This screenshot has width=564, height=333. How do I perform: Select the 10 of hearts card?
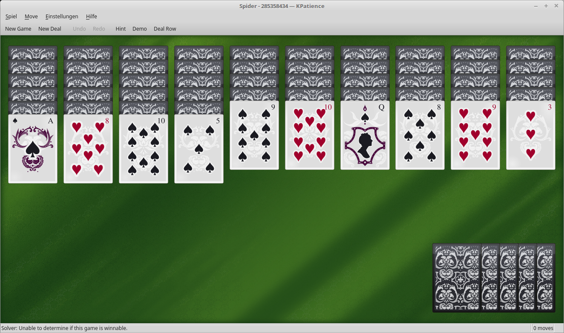tap(310, 135)
